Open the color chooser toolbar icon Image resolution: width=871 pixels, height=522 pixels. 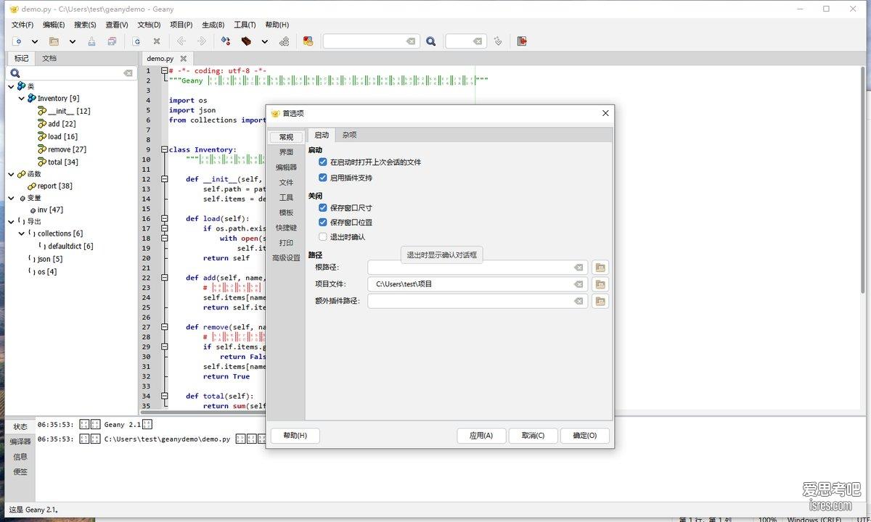308,41
